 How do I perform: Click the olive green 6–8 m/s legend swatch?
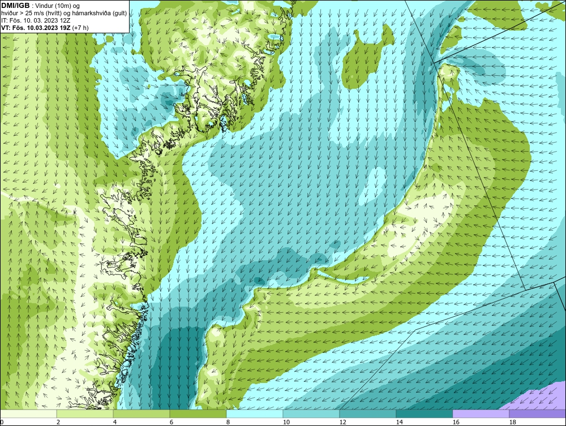198,414
